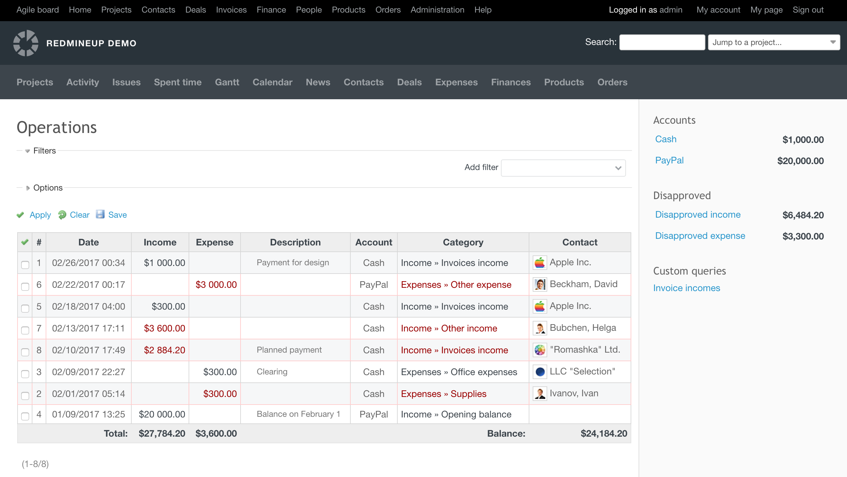Click the Apple Inc. logo in row 1
The image size is (847, 477).
click(x=540, y=262)
